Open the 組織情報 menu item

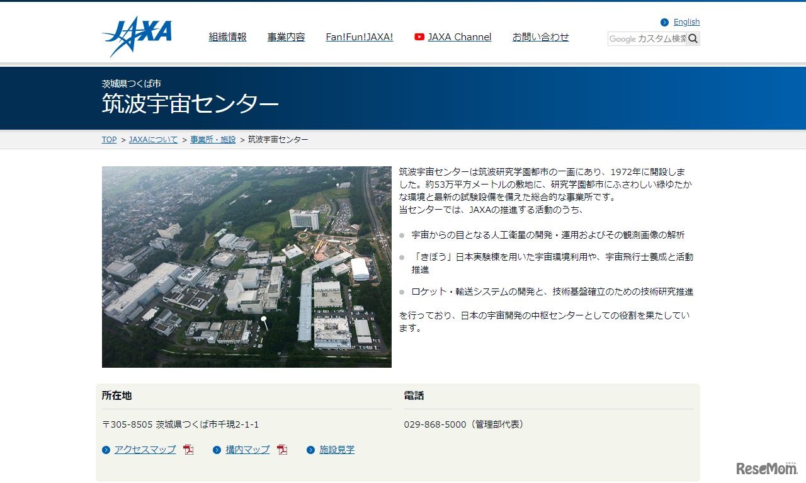(227, 37)
